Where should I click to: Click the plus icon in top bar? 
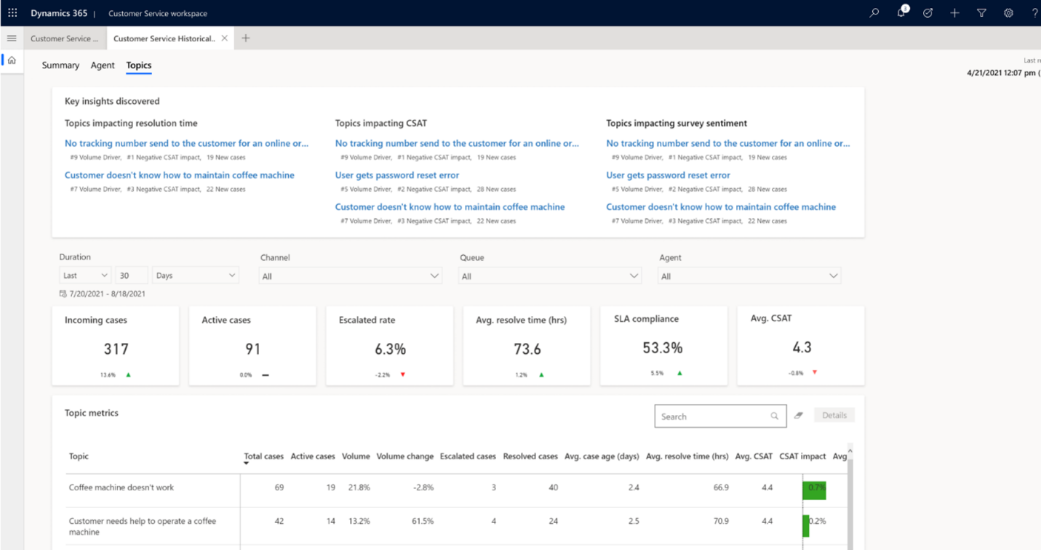pos(954,13)
